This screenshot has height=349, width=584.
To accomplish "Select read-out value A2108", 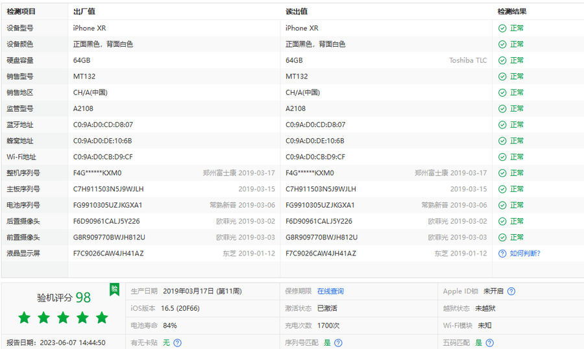I will [x=295, y=109].
